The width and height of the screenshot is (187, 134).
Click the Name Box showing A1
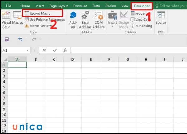coord(14,51)
